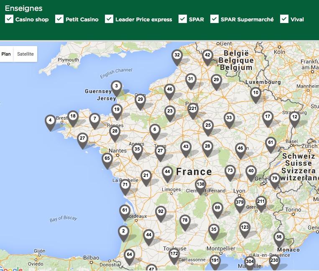Screen dimensions: 319x271
Task: Click the Torino city label
Action: [x=293, y=210]
